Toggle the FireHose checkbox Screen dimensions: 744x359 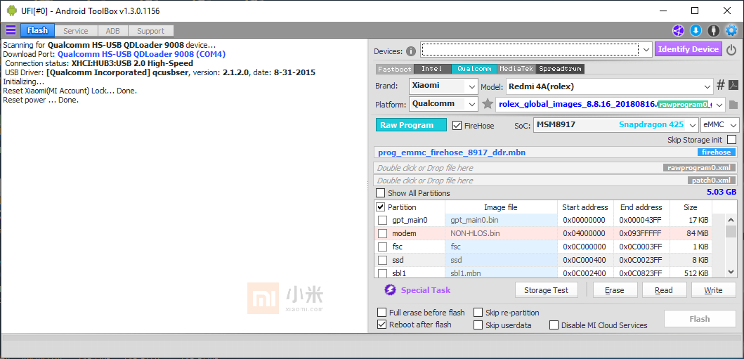point(457,126)
